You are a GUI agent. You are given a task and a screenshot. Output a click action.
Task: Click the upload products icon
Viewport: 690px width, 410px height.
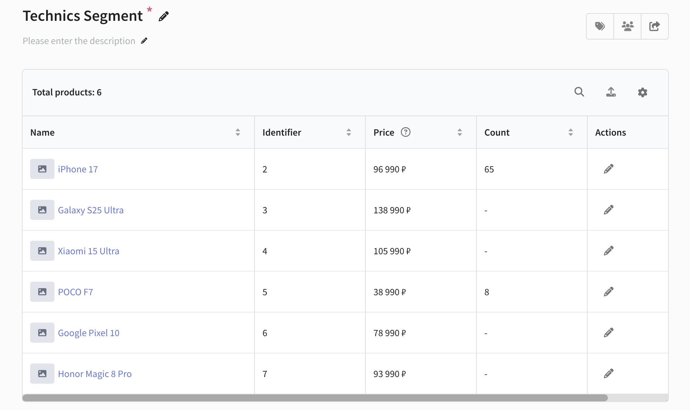(x=611, y=92)
